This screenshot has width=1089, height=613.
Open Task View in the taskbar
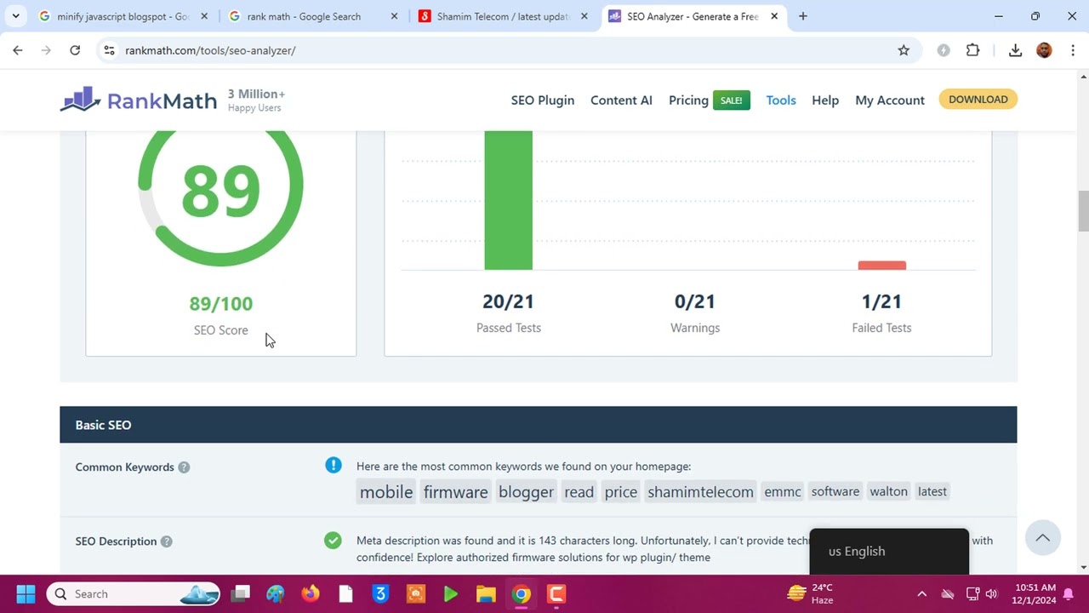(x=241, y=593)
